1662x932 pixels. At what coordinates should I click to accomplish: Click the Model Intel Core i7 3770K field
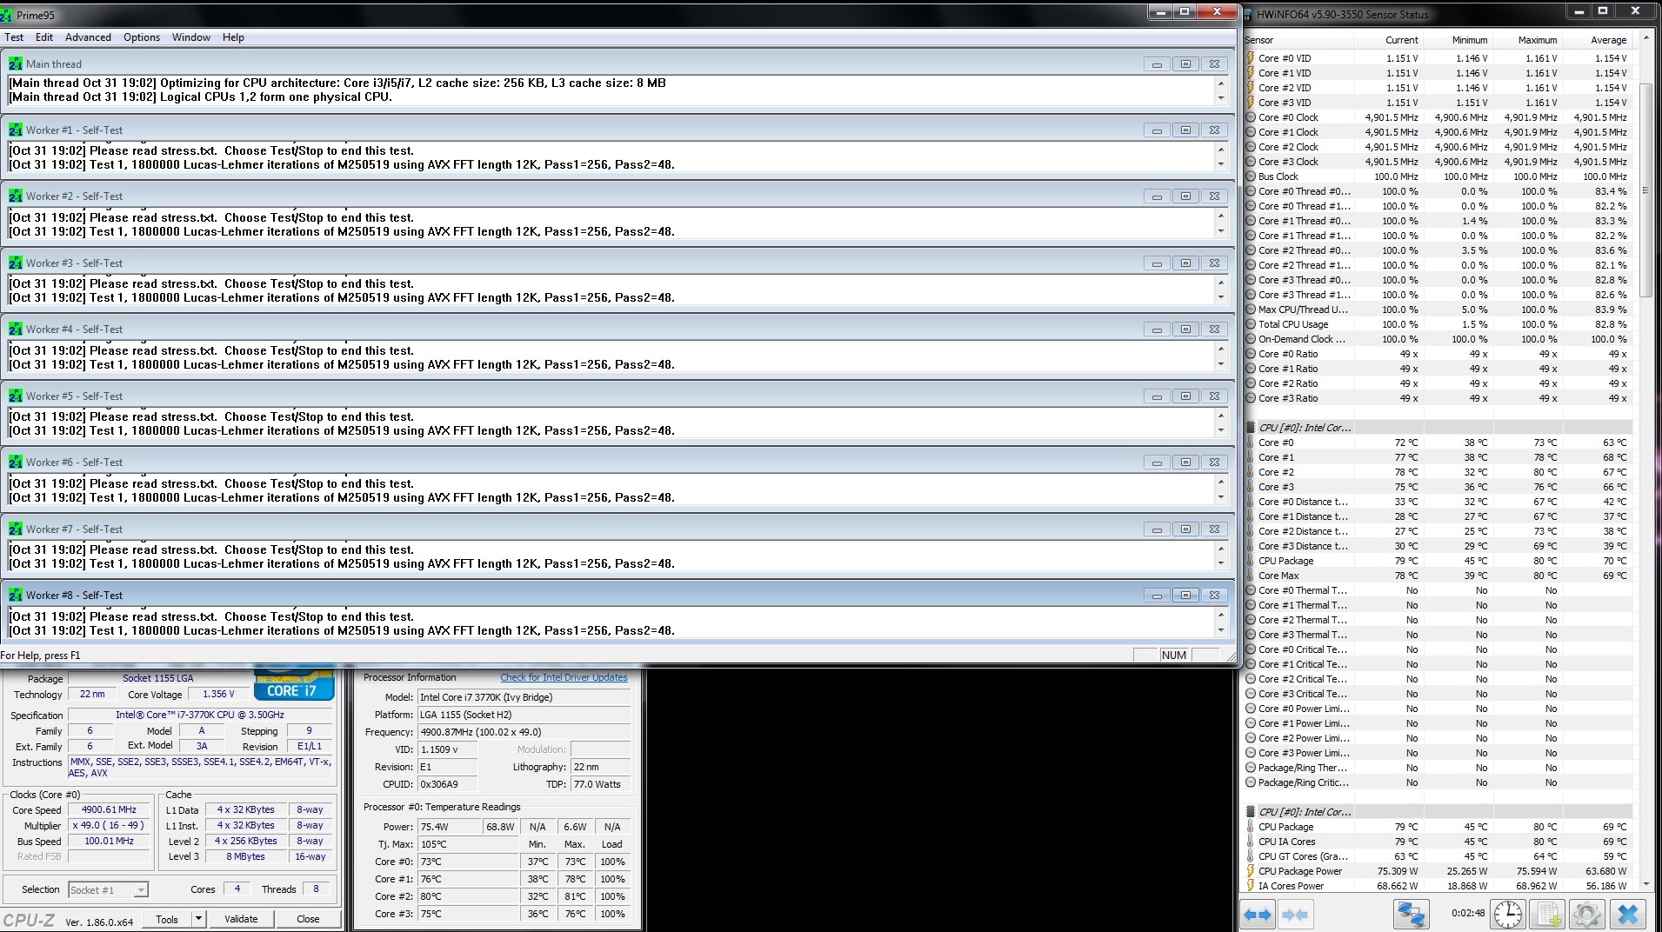(x=524, y=697)
